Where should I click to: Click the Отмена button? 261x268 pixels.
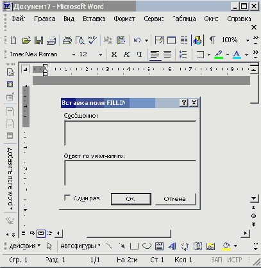(175, 199)
